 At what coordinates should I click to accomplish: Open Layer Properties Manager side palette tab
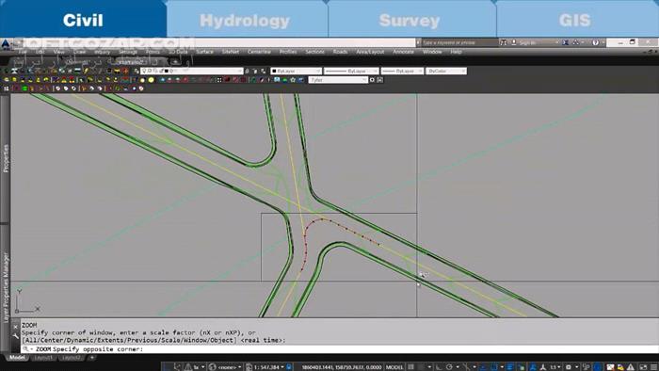(x=6, y=287)
